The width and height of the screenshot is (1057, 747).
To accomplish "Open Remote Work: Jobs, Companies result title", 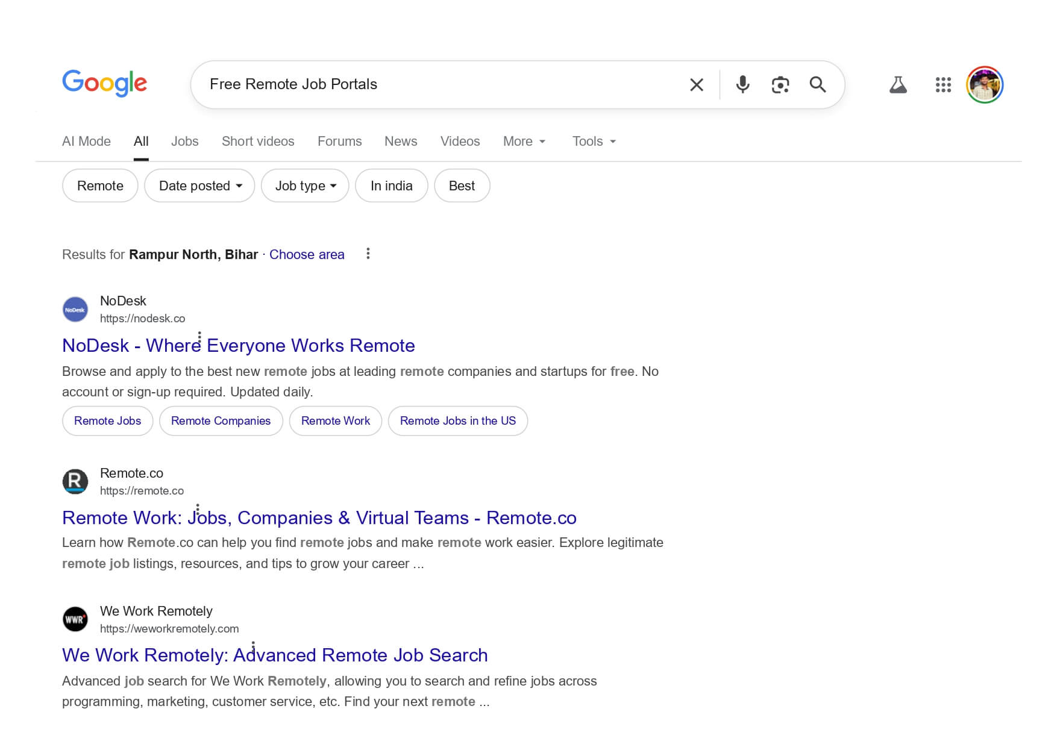I will 319,518.
